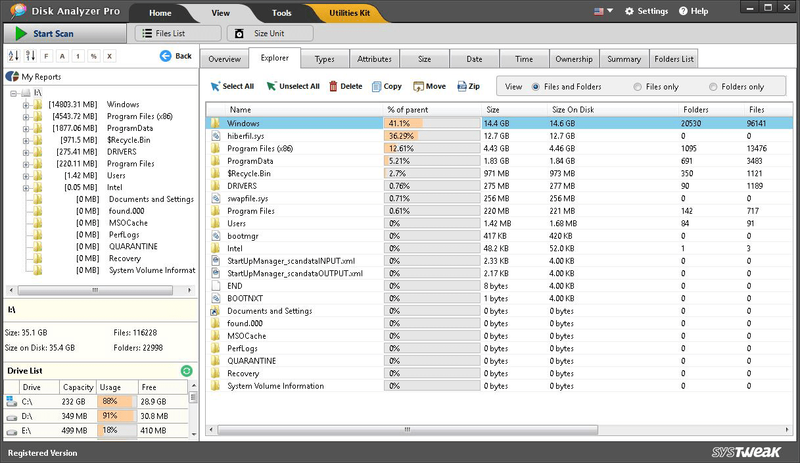Click the % toolbar icon
This screenshot has width=800, height=463.
tap(93, 56)
